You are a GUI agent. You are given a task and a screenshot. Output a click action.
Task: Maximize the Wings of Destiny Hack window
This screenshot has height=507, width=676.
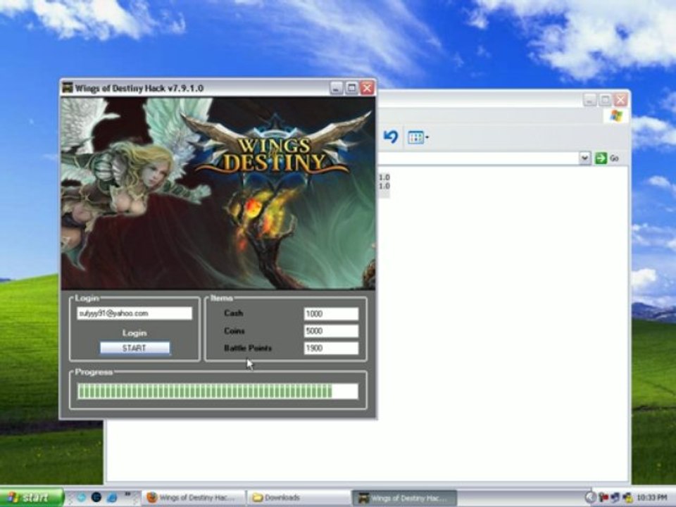(352, 88)
